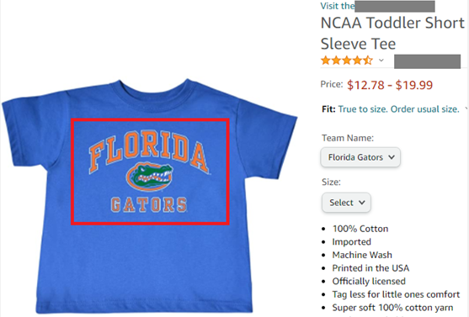The image size is (469, 317).
Task: Open the Team Name dropdown showing Florida Gators
Action: click(x=360, y=157)
